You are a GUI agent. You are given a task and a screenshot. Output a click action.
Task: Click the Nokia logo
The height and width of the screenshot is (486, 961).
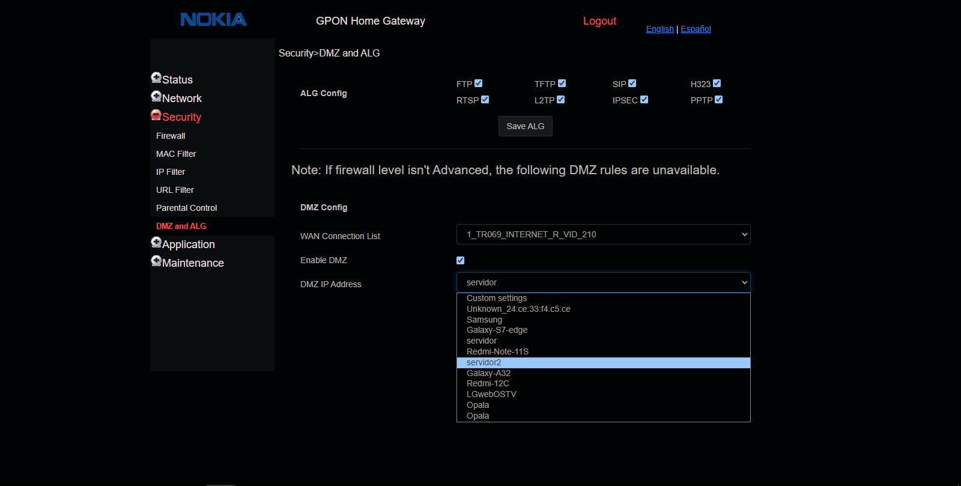(214, 20)
